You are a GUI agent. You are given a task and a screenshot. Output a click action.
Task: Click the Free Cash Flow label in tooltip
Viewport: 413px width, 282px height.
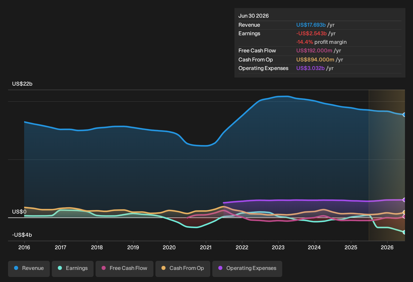(257, 51)
